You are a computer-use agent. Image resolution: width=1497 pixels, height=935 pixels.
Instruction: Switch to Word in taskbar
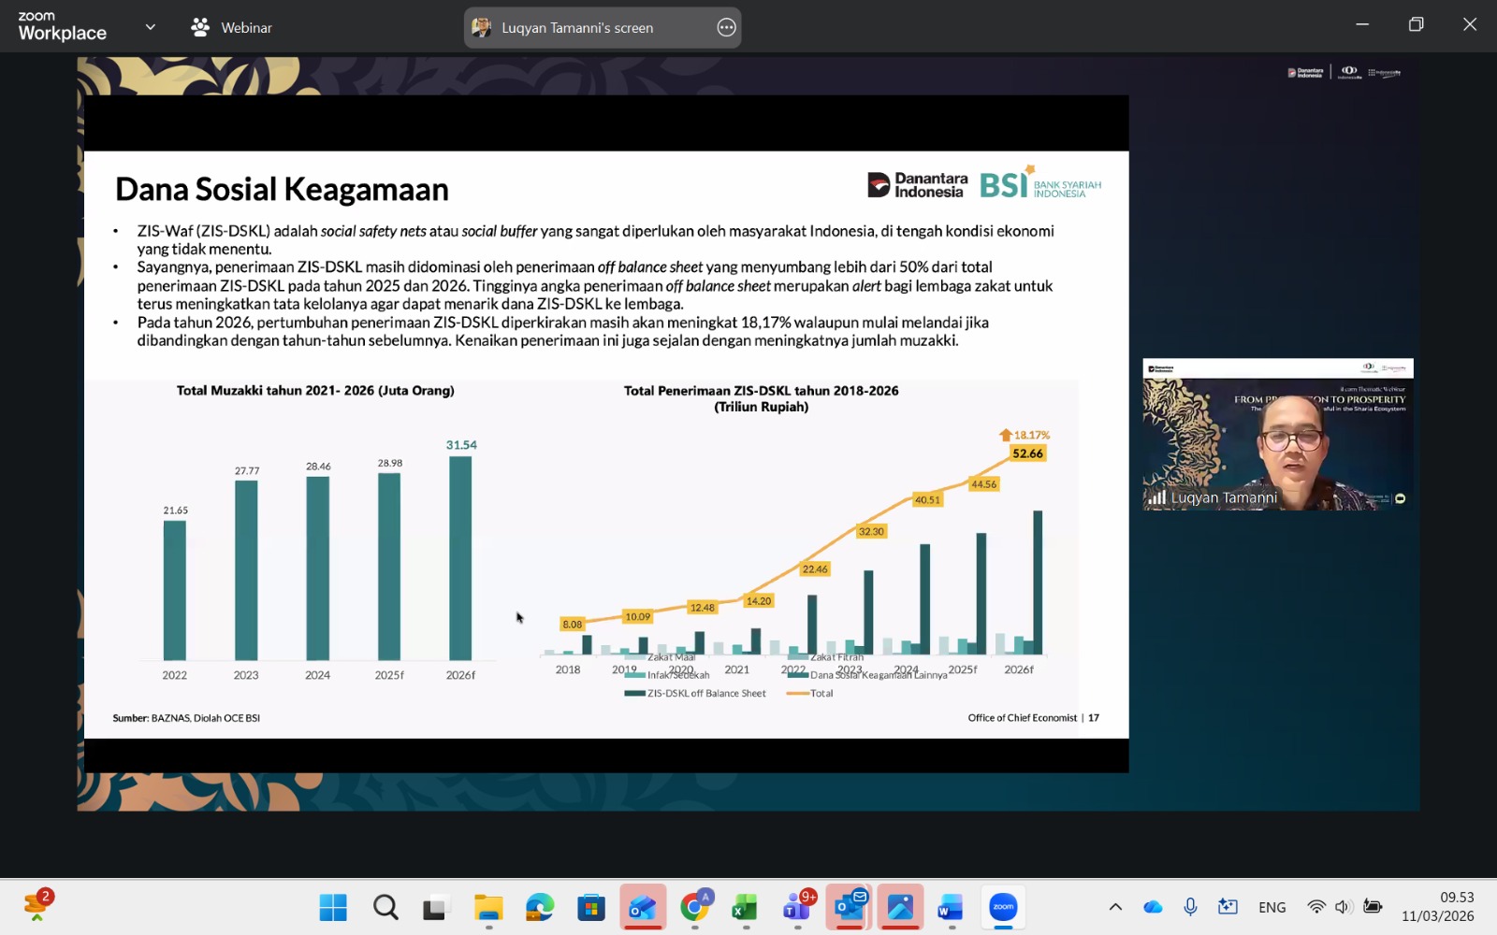point(951,907)
